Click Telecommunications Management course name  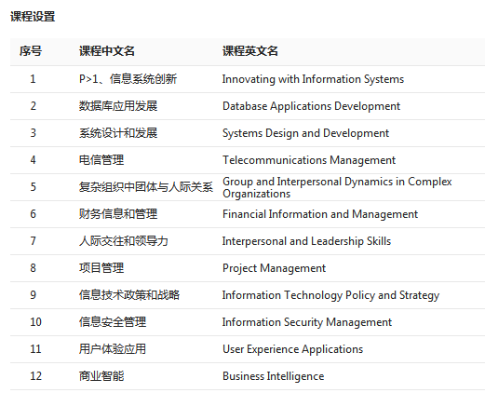coord(309,160)
